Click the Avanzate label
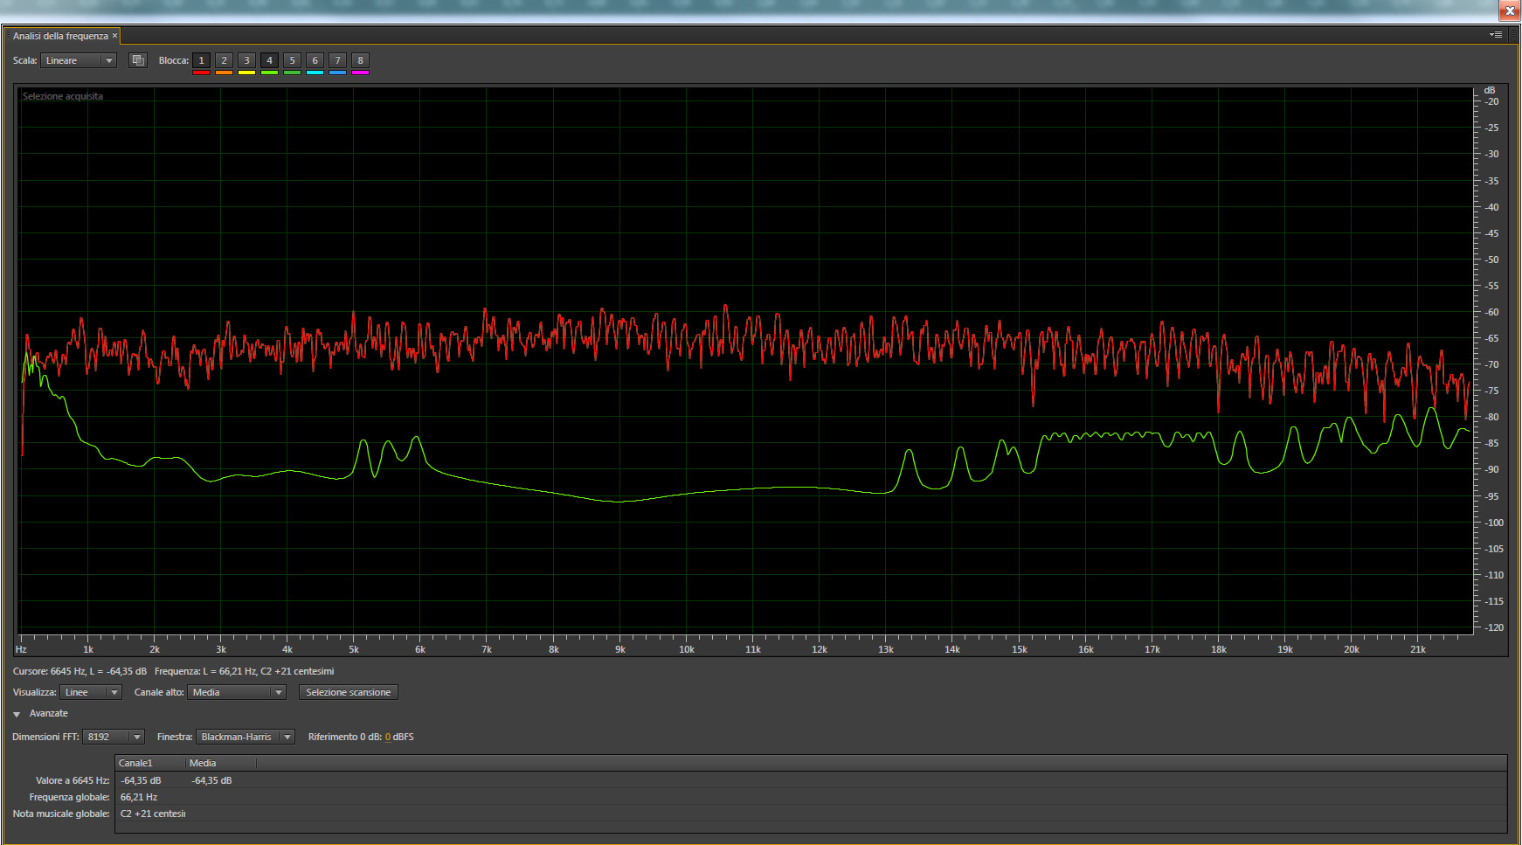 [x=49, y=713]
